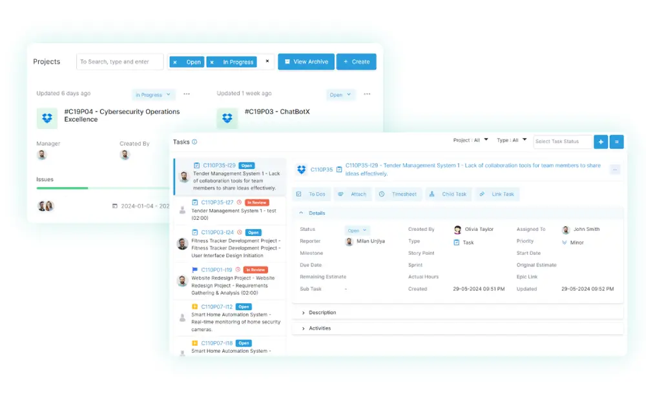Image resolution: width=646 pixels, height=396 pixels.
Task: Remove the Open filter chip
Action: pyautogui.click(x=175, y=62)
